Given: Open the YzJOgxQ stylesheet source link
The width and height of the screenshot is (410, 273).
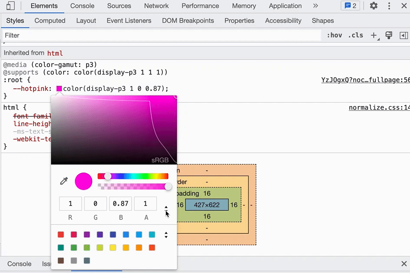Looking at the screenshot, I should tap(366, 80).
